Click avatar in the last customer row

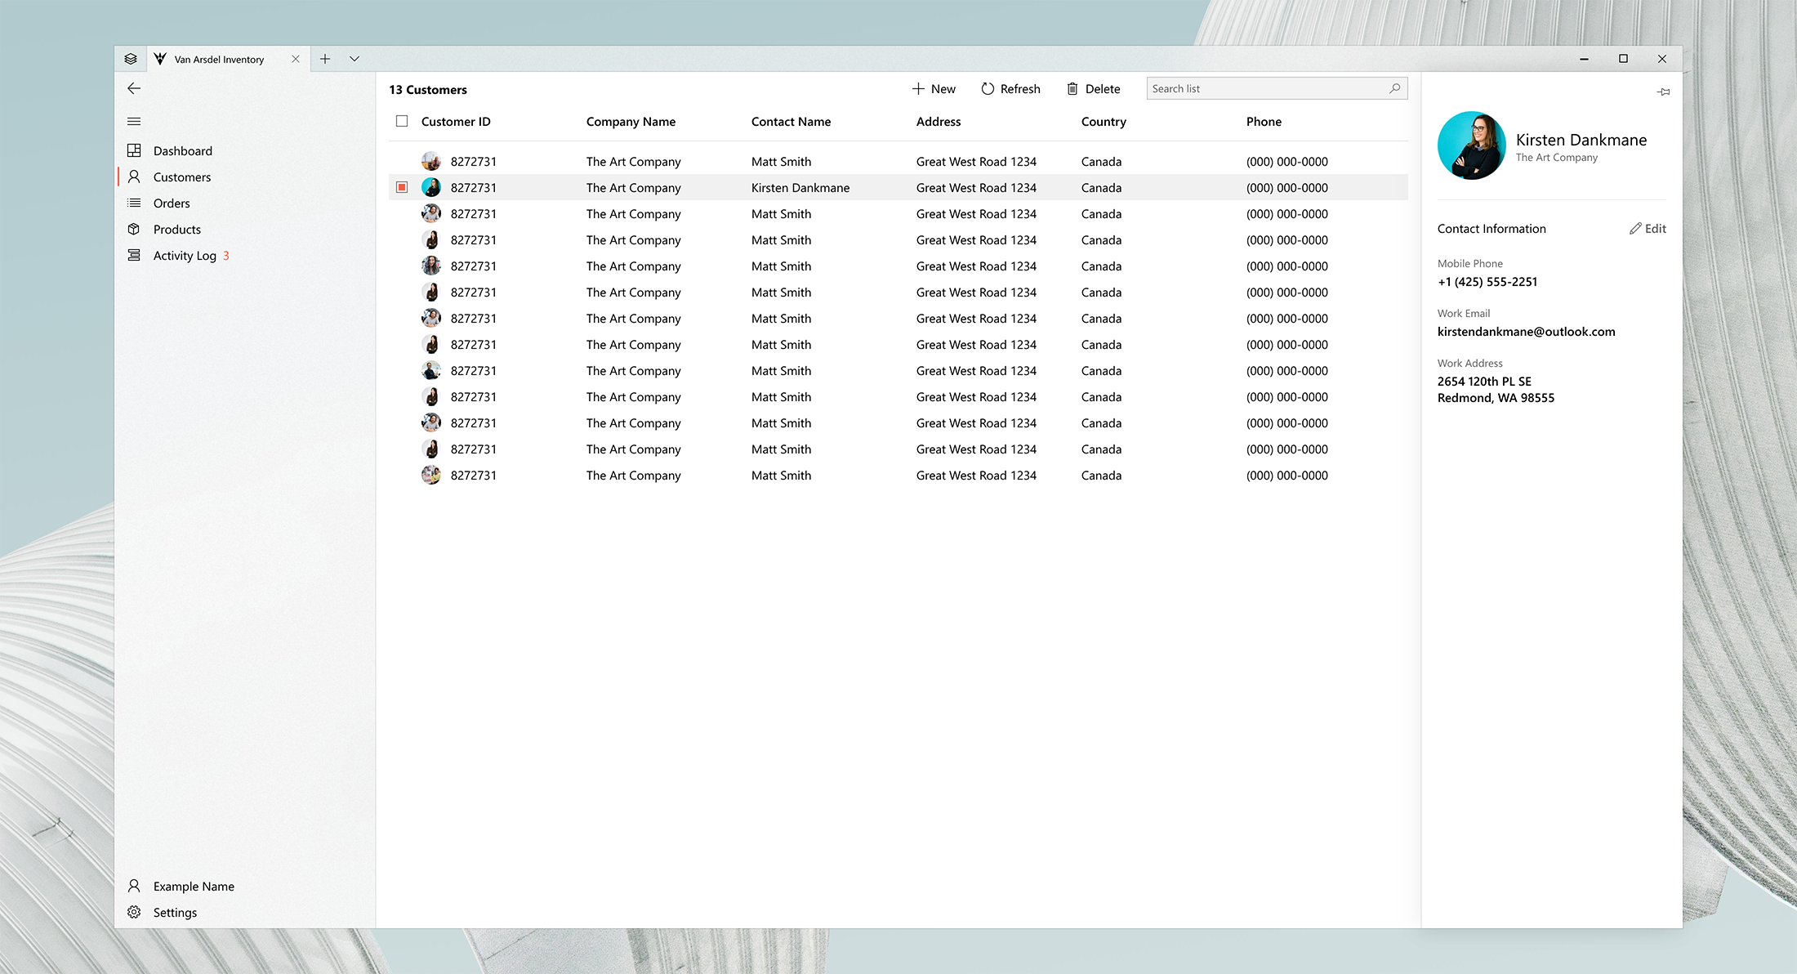point(431,475)
